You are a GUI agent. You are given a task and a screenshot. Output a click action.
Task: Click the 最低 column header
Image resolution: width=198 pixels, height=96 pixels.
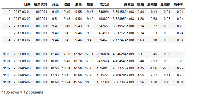point(90,4)
